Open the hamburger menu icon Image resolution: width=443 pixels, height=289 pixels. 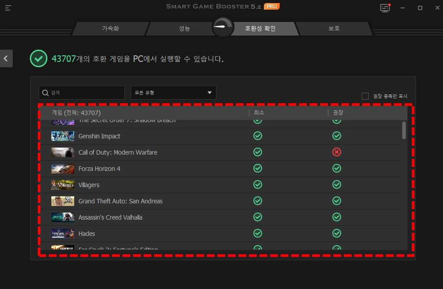coord(8,8)
